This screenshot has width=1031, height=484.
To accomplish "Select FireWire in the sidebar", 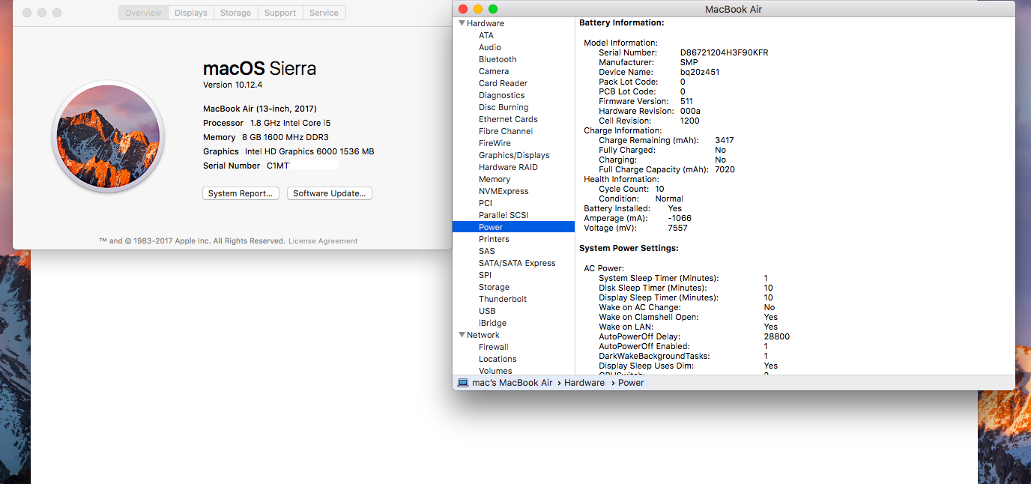I will point(495,143).
